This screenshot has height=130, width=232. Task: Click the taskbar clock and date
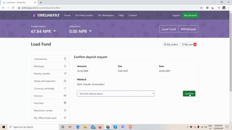tap(218, 127)
